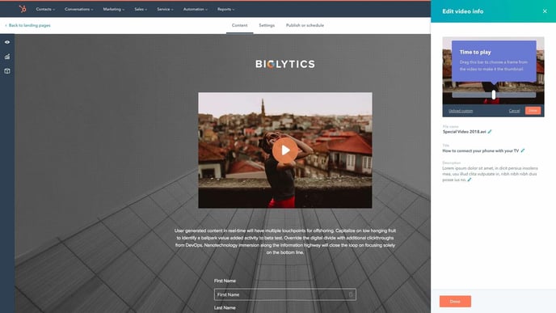Click the 'How to connect your phone with your TV' title
Screen dimensions: 556x313
(481, 150)
